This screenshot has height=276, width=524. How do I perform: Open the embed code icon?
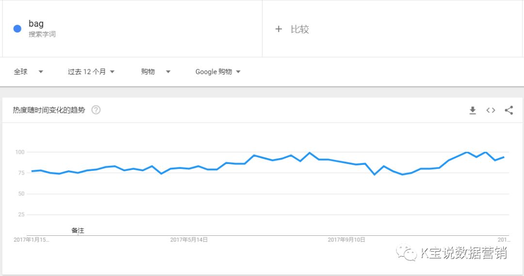coord(491,111)
